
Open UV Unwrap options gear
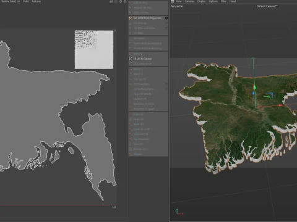(166, 23)
